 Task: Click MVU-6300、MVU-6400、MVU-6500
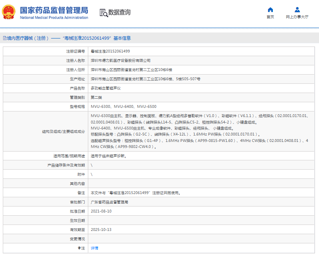point(124,107)
